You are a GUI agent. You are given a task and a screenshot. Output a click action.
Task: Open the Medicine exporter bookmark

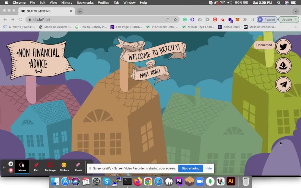tap(55, 27)
